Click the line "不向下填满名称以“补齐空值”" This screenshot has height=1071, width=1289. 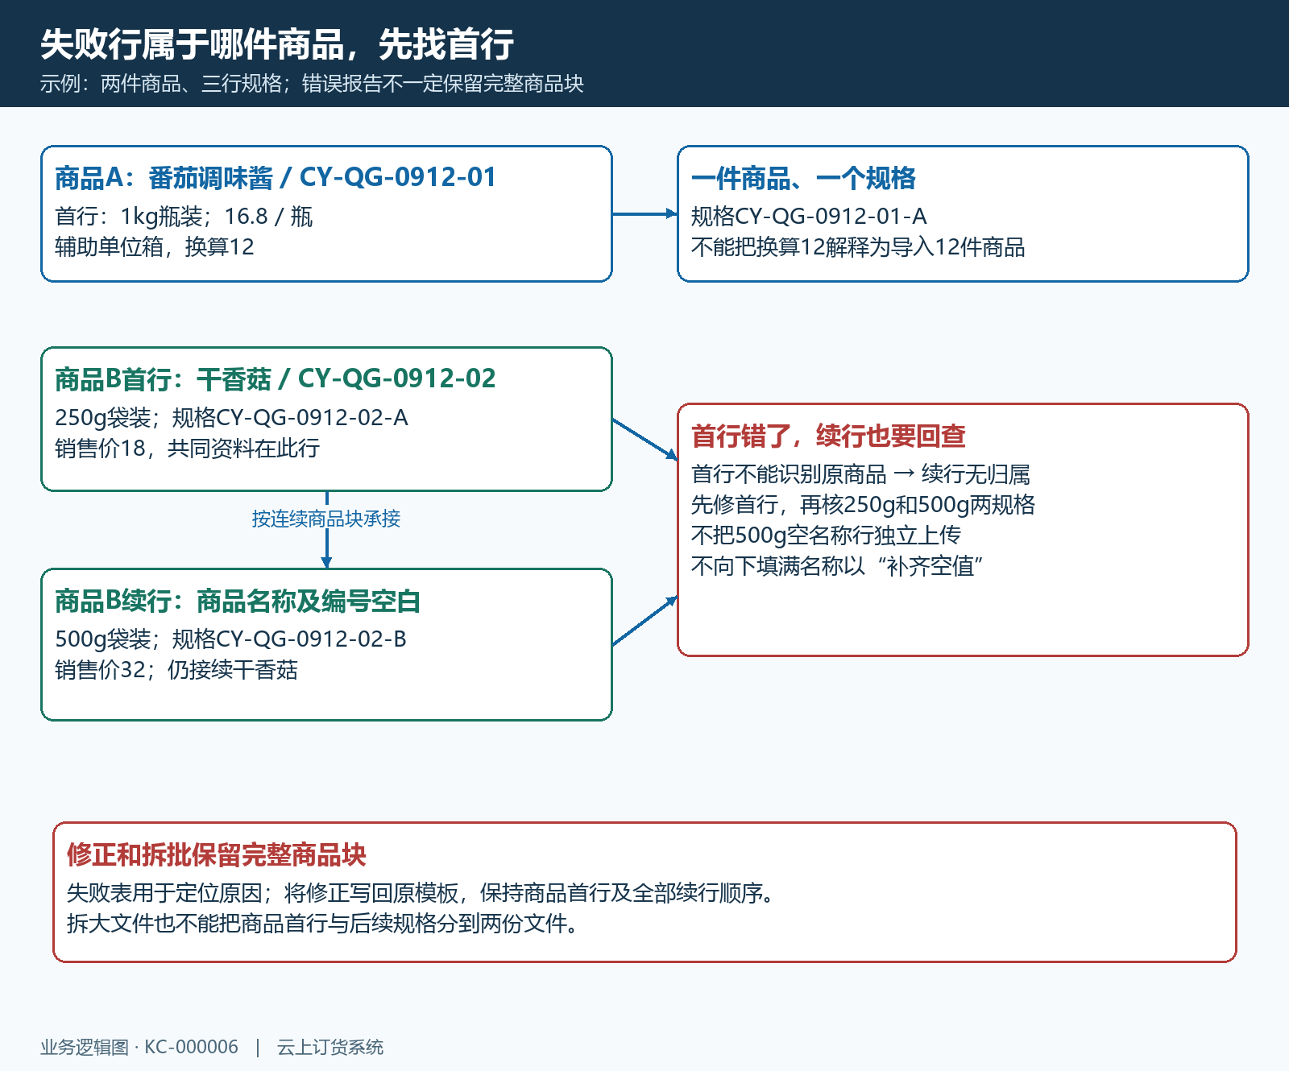(x=837, y=566)
